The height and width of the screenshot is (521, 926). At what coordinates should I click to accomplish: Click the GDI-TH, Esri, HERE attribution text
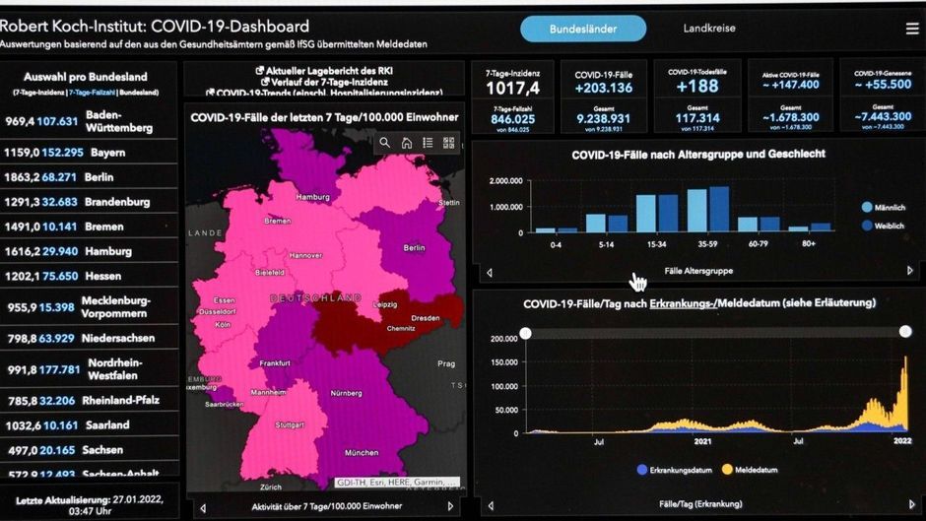[396, 482]
